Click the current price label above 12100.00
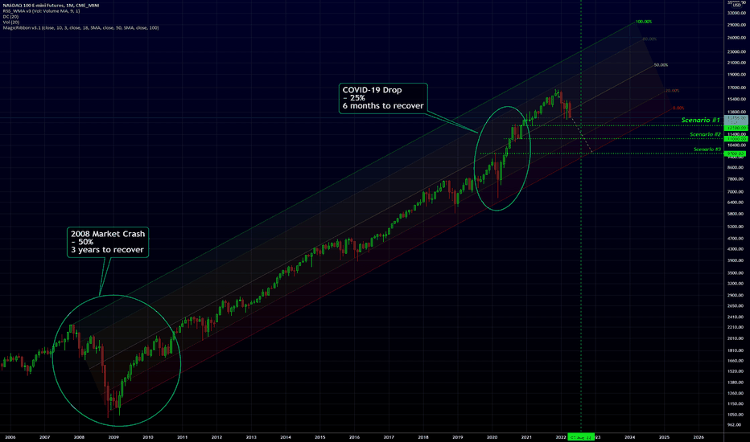 (736, 120)
